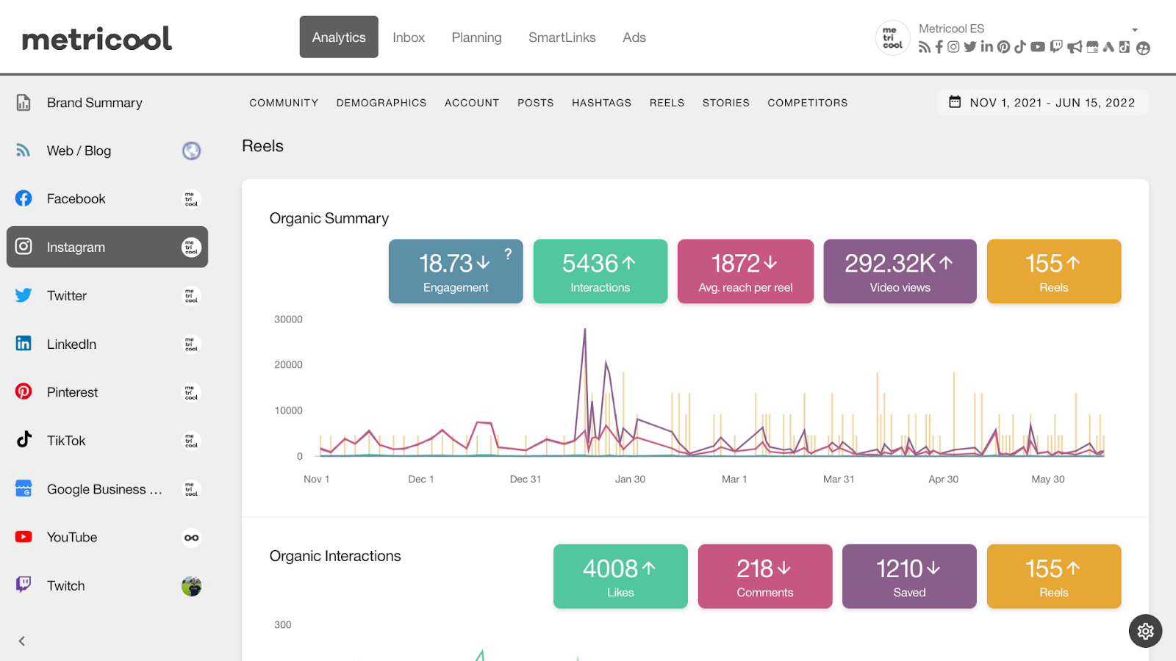View the Twitch channel analytics
1176x661 pixels.
point(65,585)
